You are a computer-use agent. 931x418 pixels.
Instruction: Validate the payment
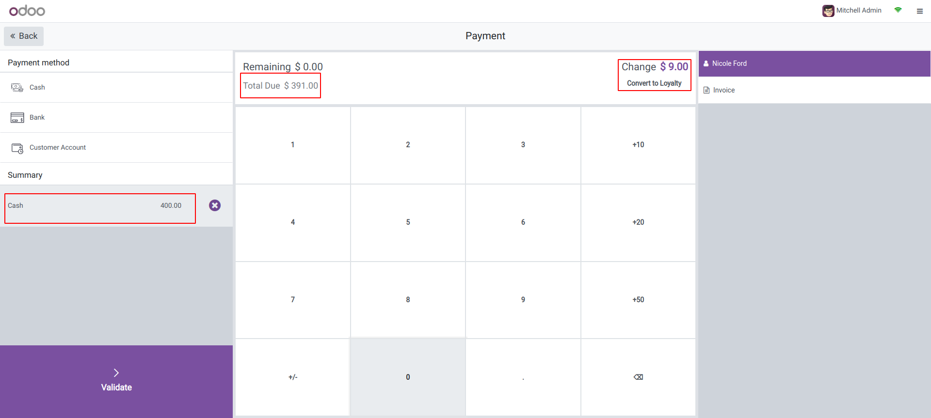[x=116, y=381]
